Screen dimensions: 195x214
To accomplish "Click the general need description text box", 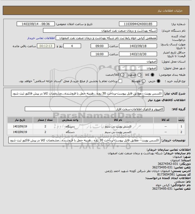I will pos(87,93).
